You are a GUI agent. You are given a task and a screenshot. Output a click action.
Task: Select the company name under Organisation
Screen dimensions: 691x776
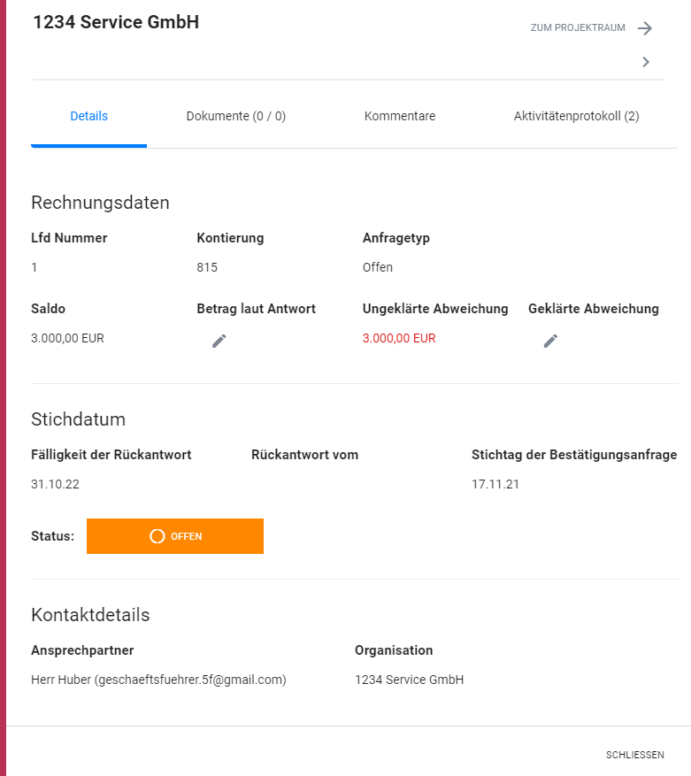point(409,680)
